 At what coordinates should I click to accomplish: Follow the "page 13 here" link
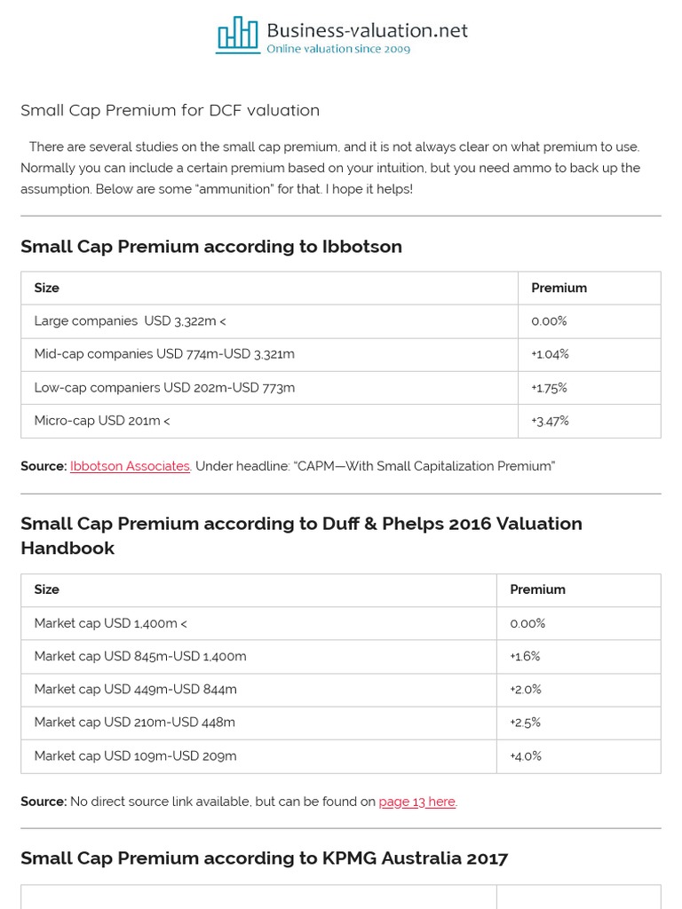point(417,802)
